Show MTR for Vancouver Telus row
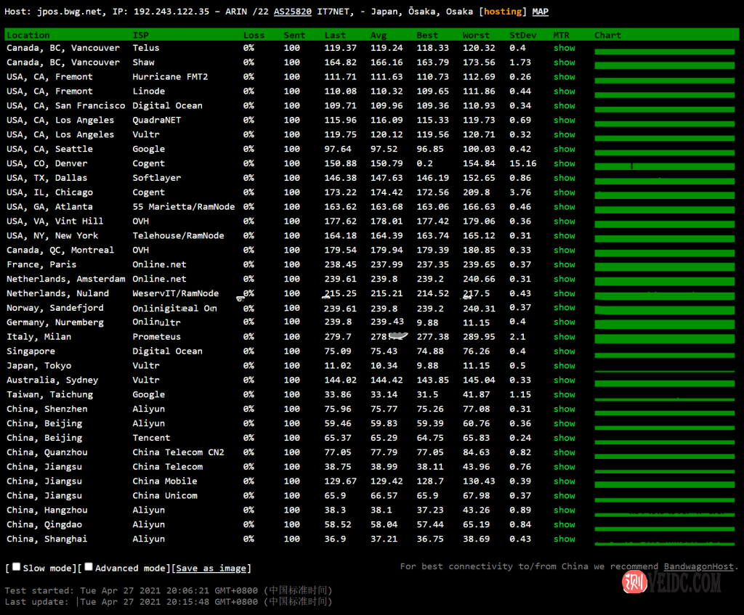This screenshot has width=744, height=615. pyautogui.click(x=564, y=48)
